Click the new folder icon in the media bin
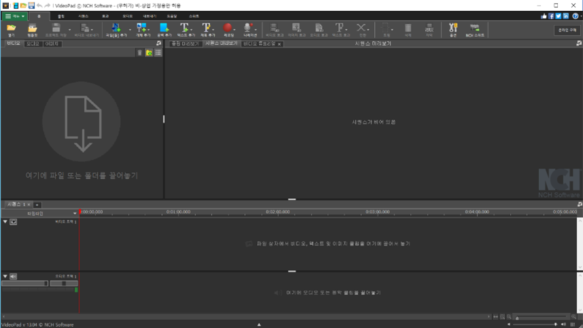The width and height of the screenshot is (583, 328). 149,53
